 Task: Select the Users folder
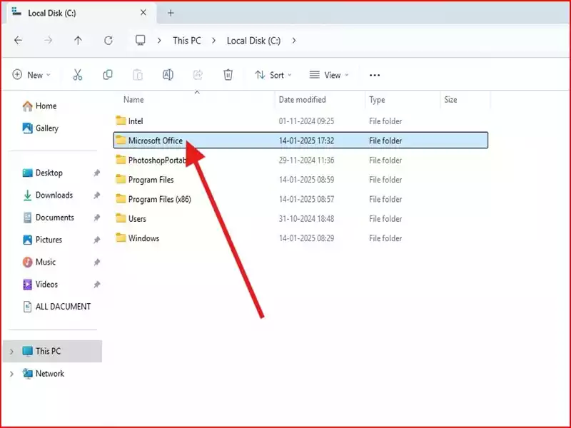tap(300, 219)
